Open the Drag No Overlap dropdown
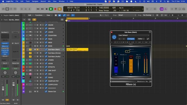This screenshot has height=105, width=187. pos(148,15)
